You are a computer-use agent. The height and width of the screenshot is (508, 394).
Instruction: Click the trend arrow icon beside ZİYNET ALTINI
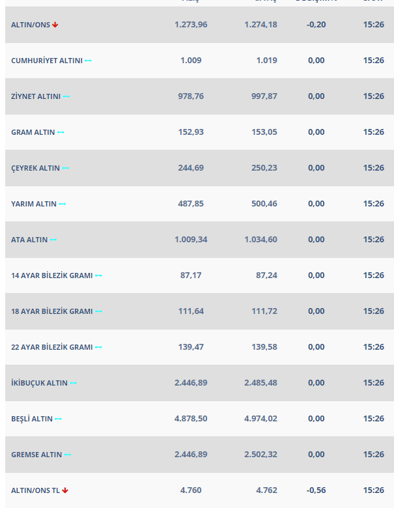pos(66,96)
